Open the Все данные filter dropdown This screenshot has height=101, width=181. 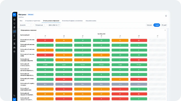[x=40, y=25]
